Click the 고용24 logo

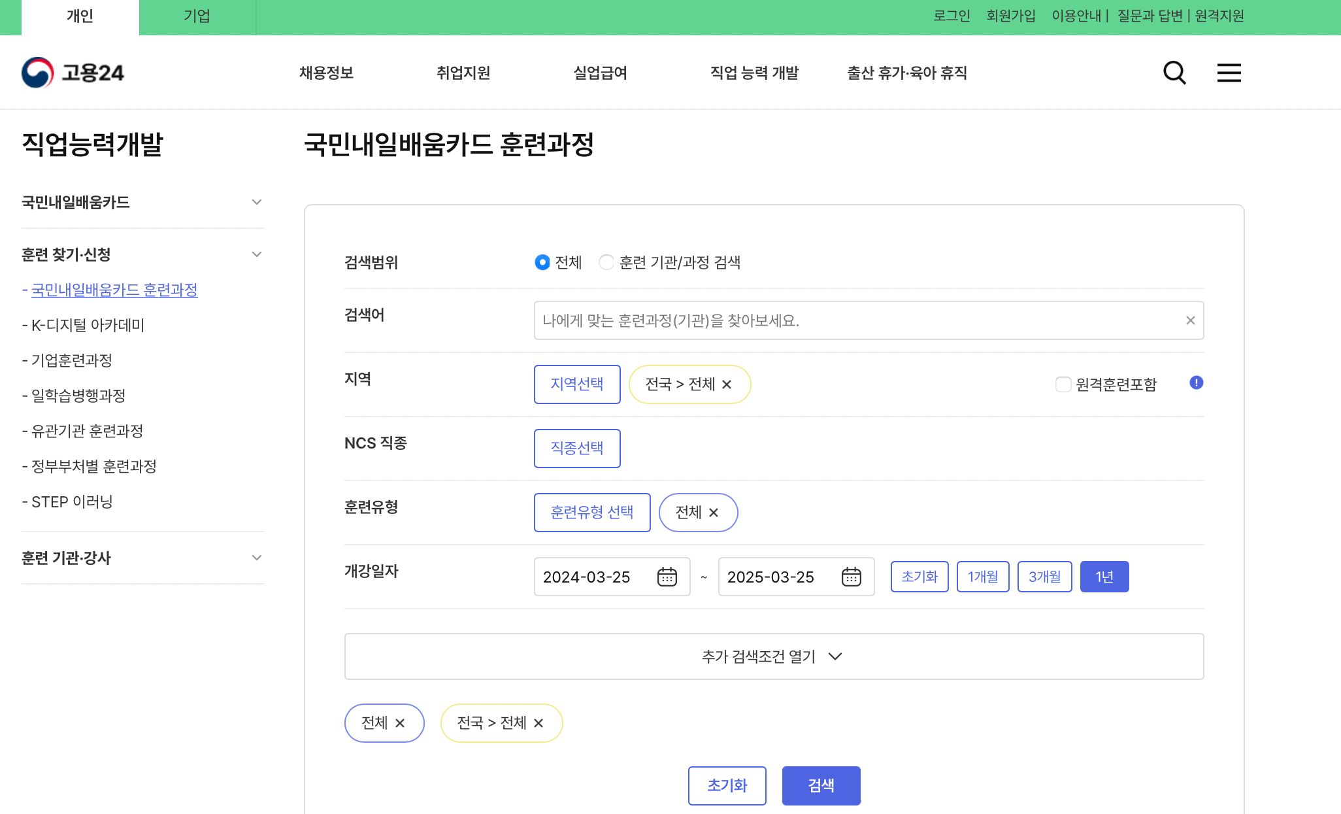pos(74,73)
